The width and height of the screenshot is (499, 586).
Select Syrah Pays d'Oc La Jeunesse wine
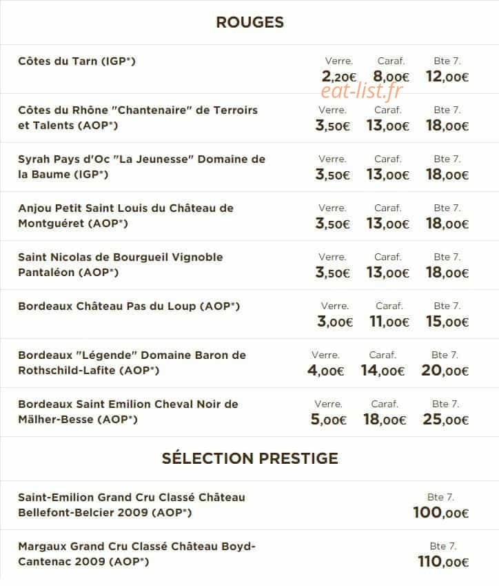pos(141,166)
